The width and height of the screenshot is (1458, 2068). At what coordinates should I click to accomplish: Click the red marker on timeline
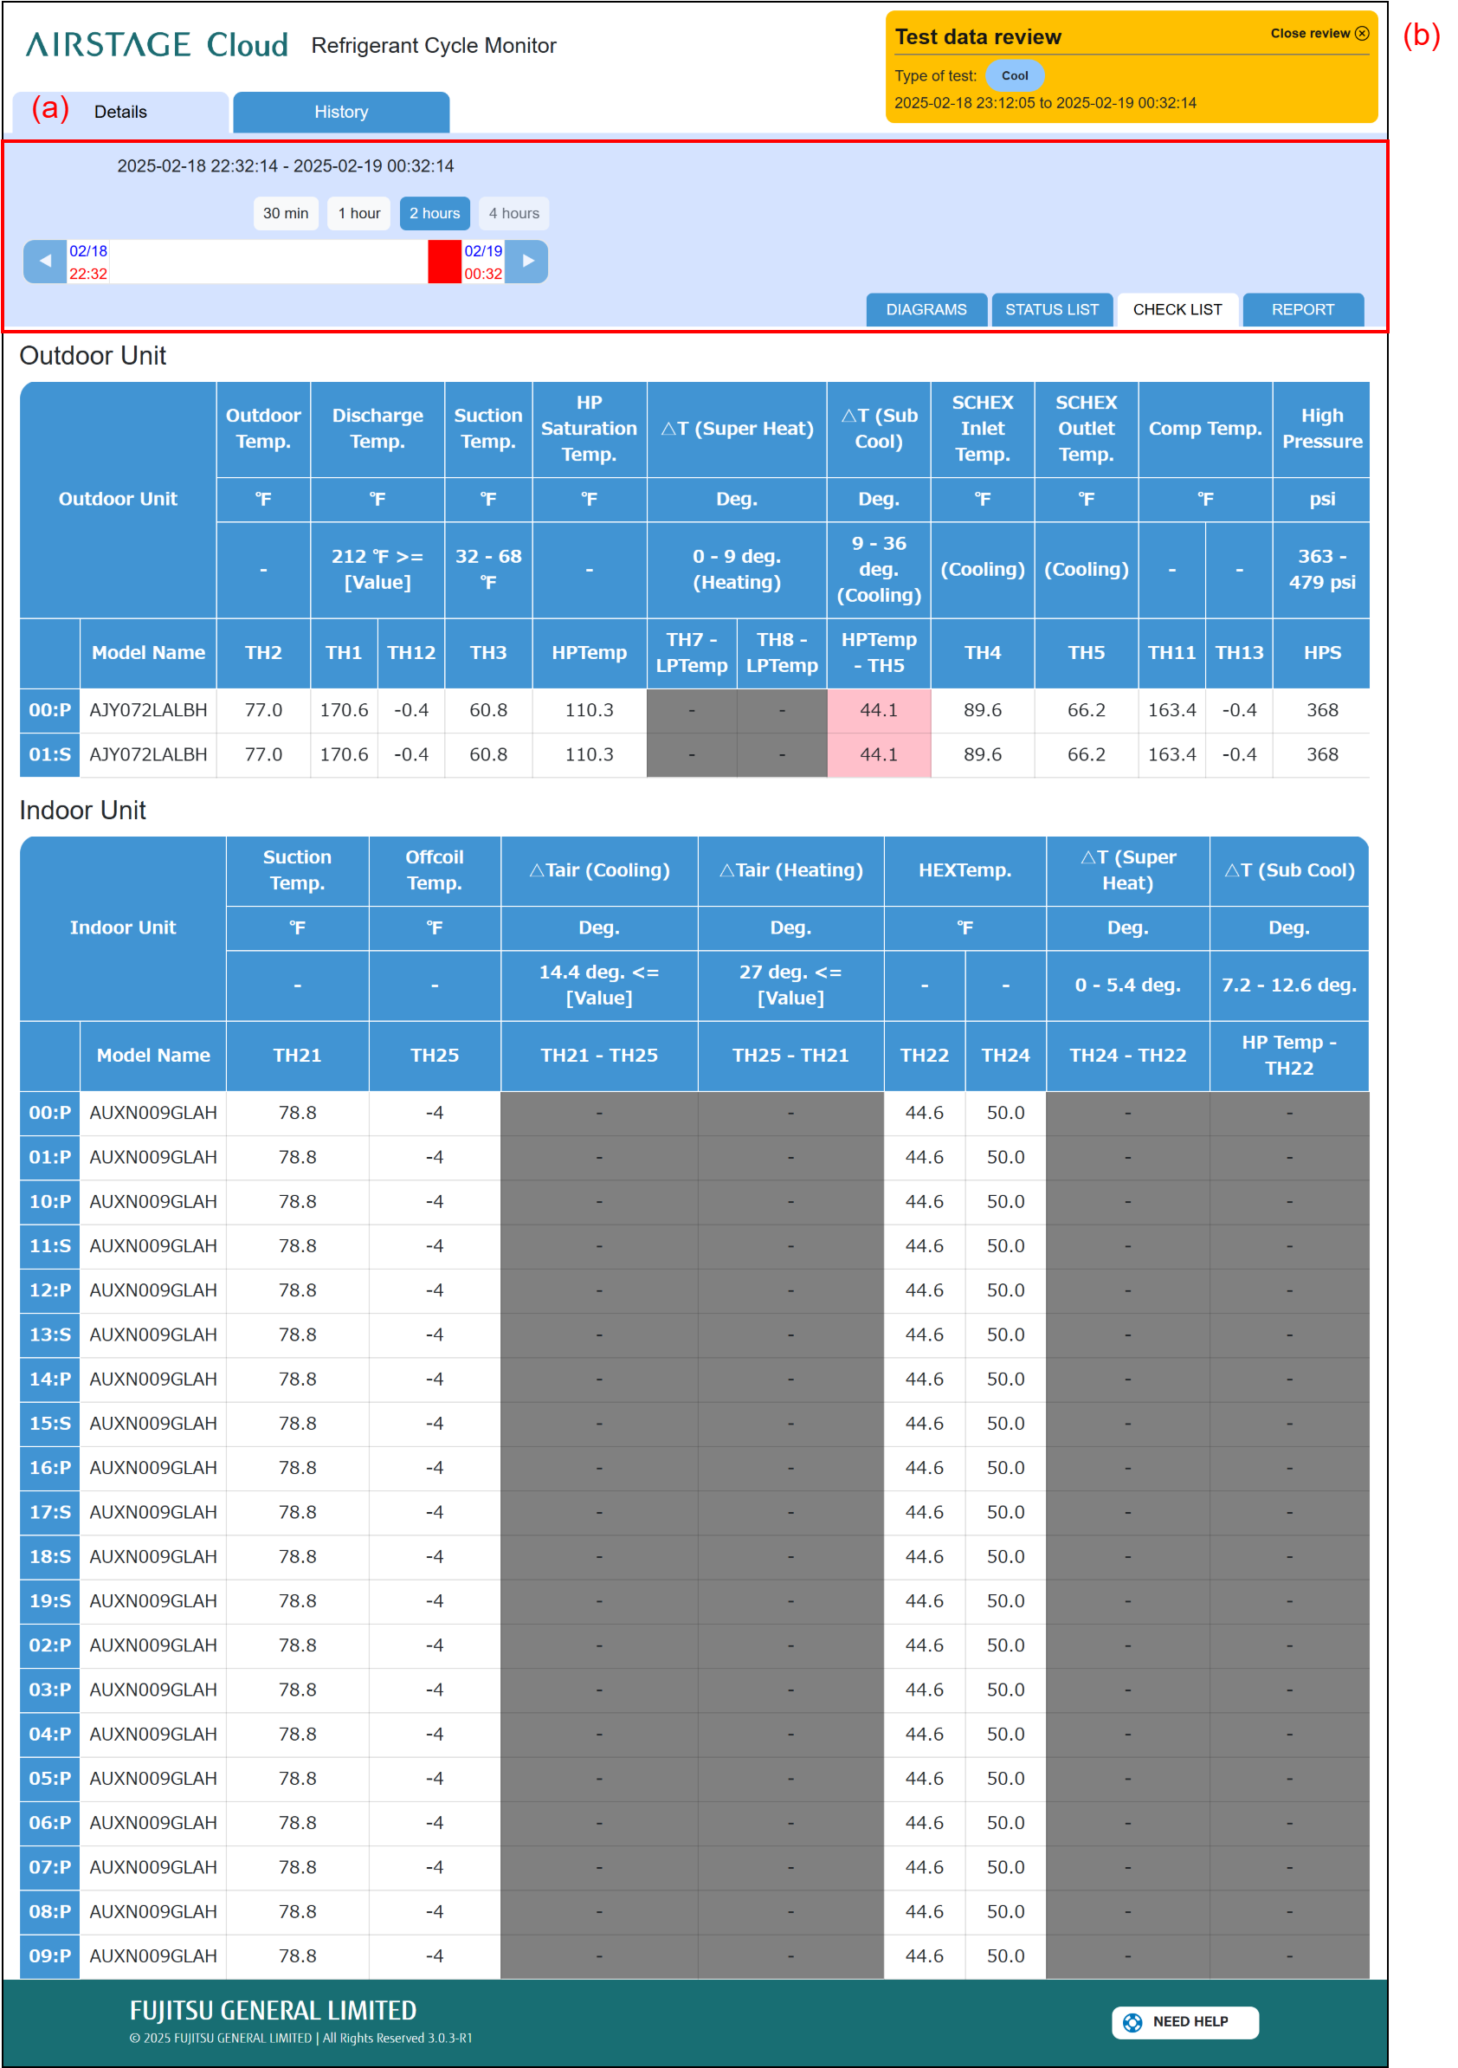[444, 262]
